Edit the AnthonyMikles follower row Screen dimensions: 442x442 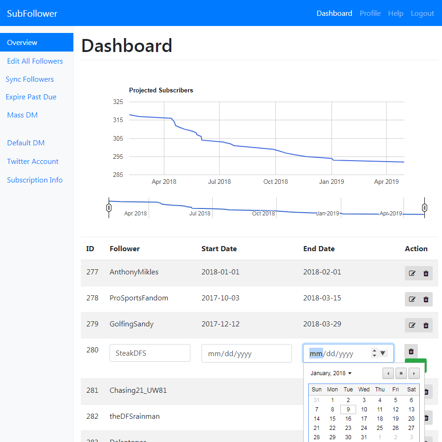[x=412, y=273]
